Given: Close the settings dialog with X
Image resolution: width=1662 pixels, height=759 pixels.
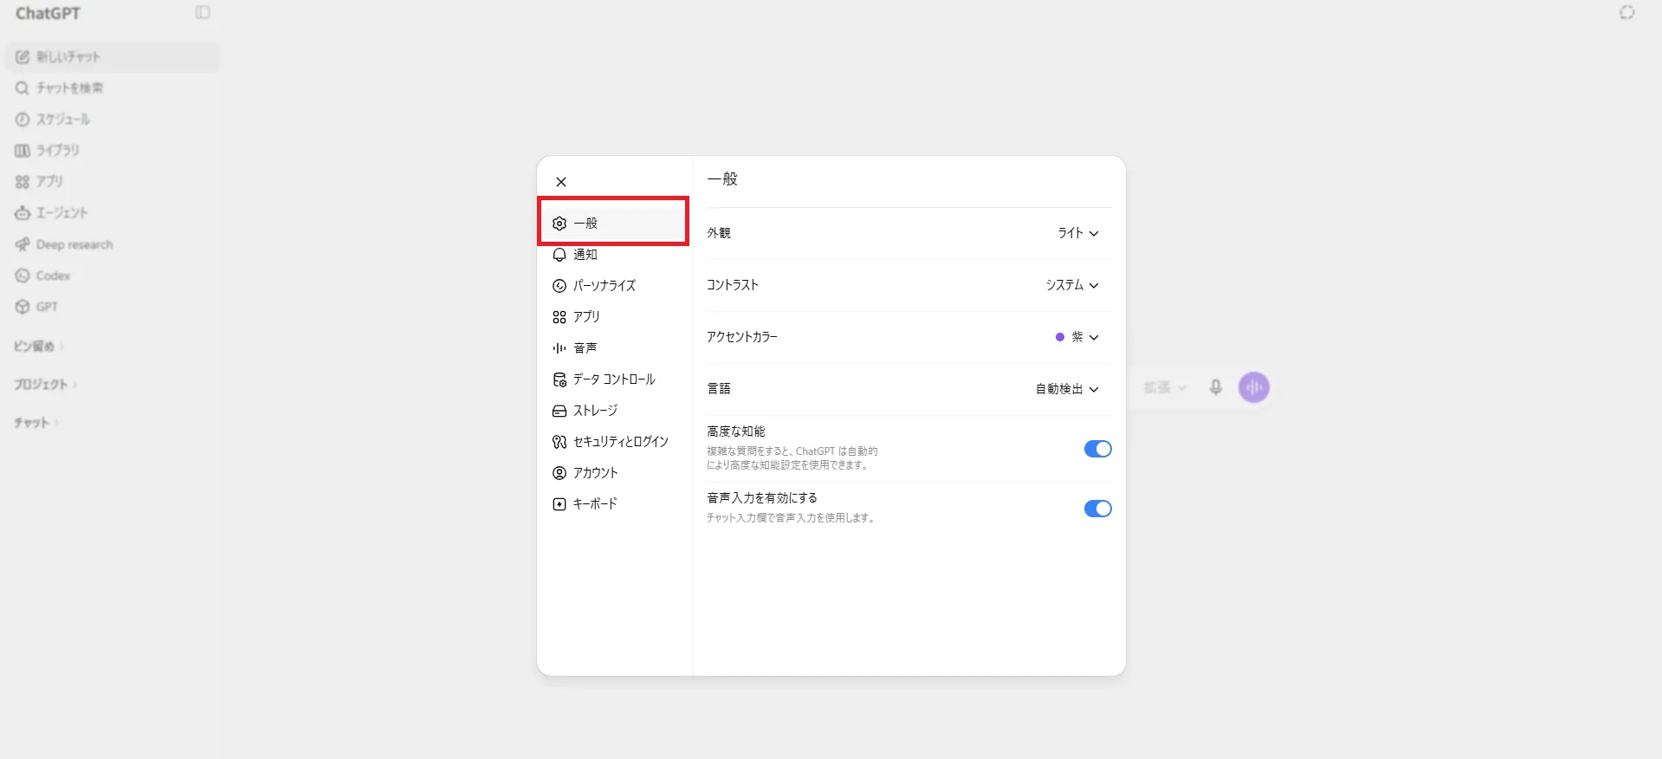Looking at the screenshot, I should pyautogui.click(x=561, y=182).
